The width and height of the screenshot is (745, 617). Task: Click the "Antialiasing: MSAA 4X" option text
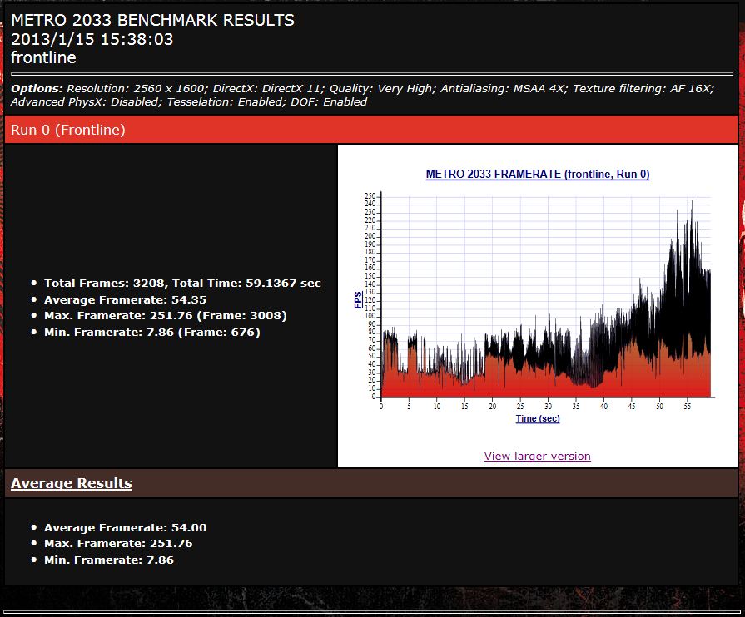pyautogui.click(x=503, y=89)
